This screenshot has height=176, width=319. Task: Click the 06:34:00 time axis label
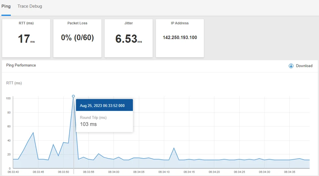114,172
